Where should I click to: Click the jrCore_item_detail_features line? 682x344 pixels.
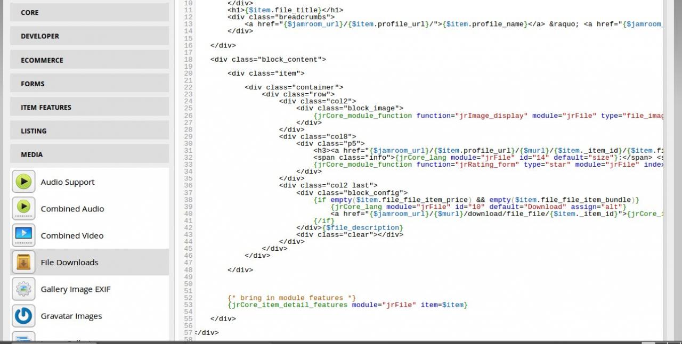click(347, 305)
